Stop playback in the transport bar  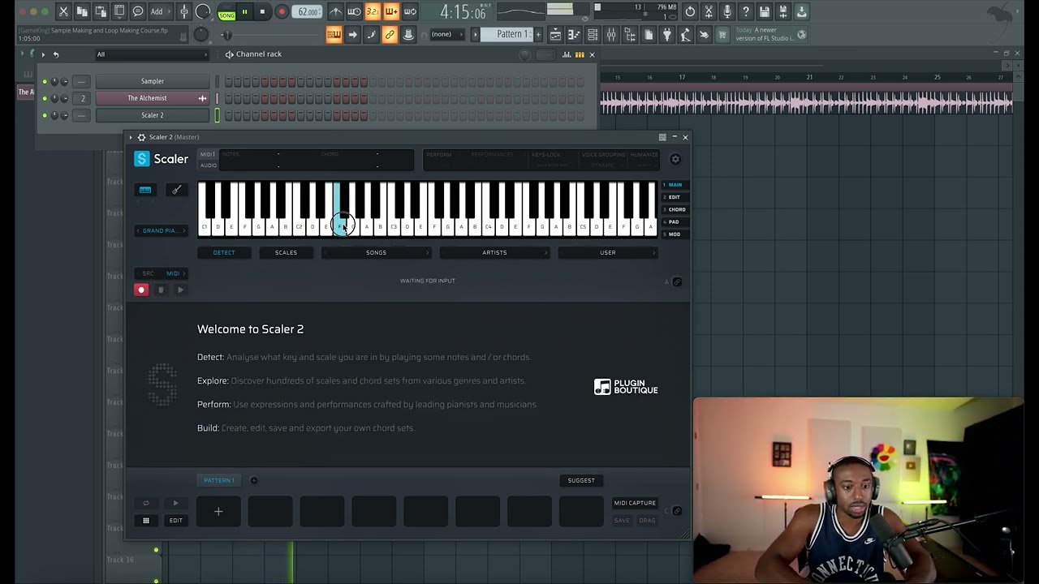tap(263, 12)
